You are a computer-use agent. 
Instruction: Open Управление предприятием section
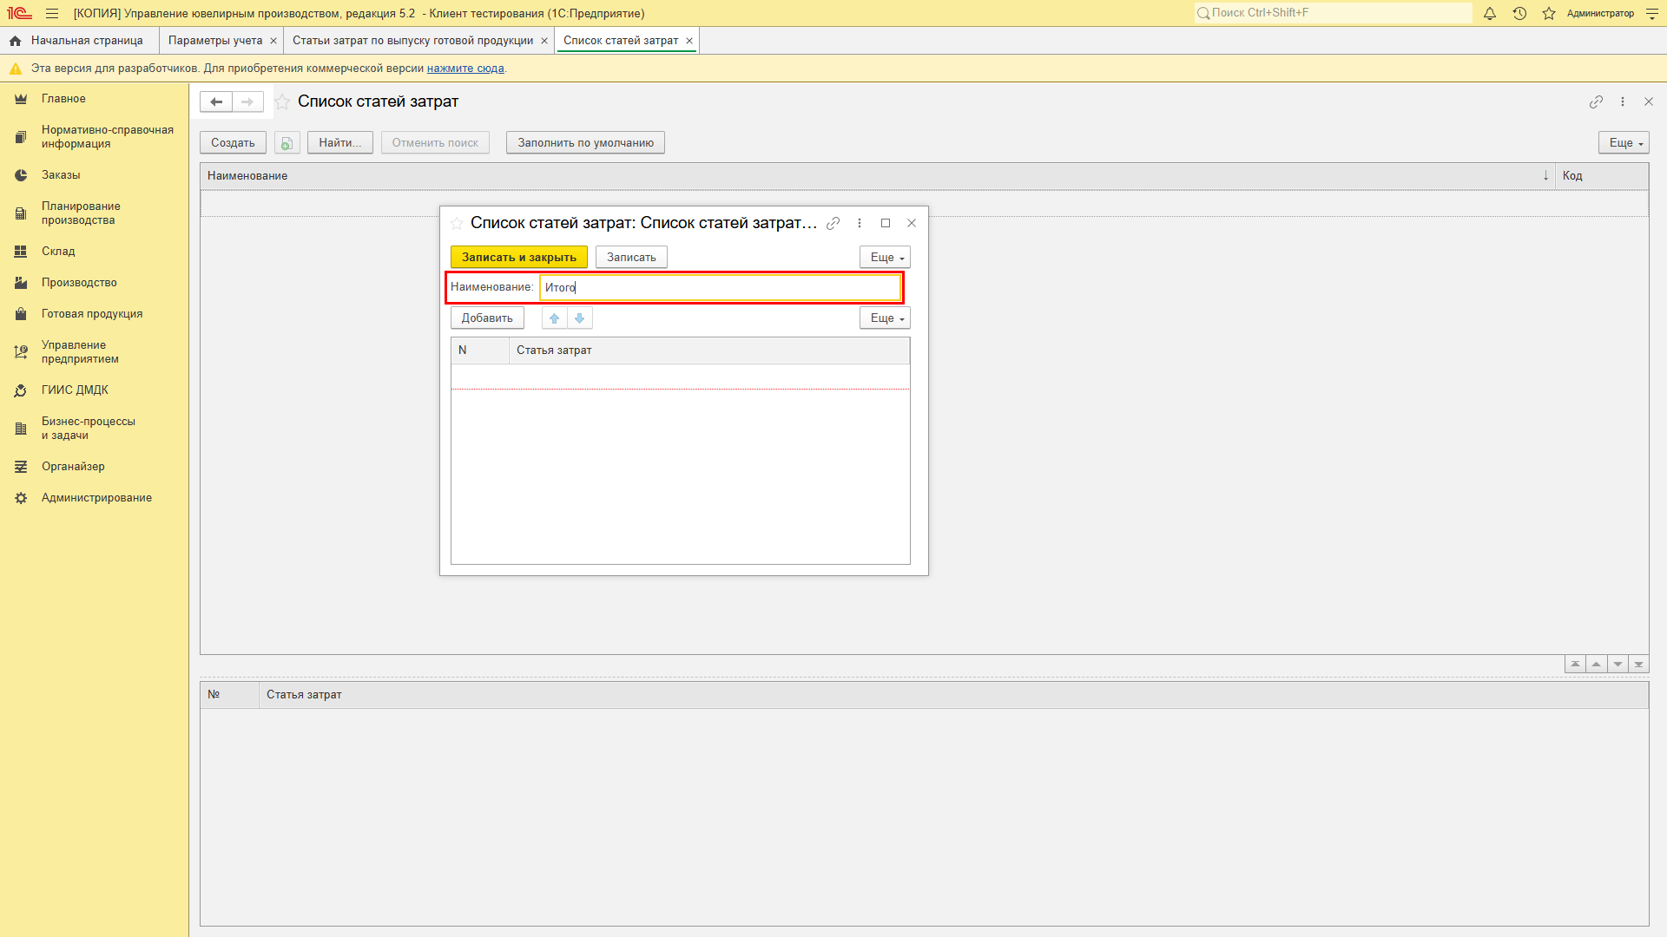(94, 352)
